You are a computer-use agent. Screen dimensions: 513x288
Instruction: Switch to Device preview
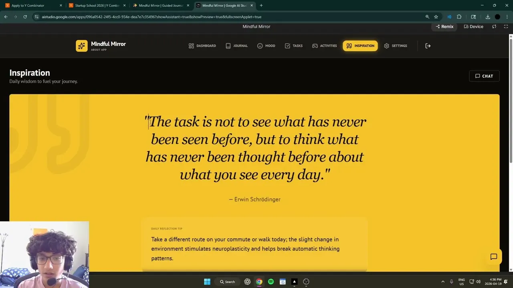(473, 26)
